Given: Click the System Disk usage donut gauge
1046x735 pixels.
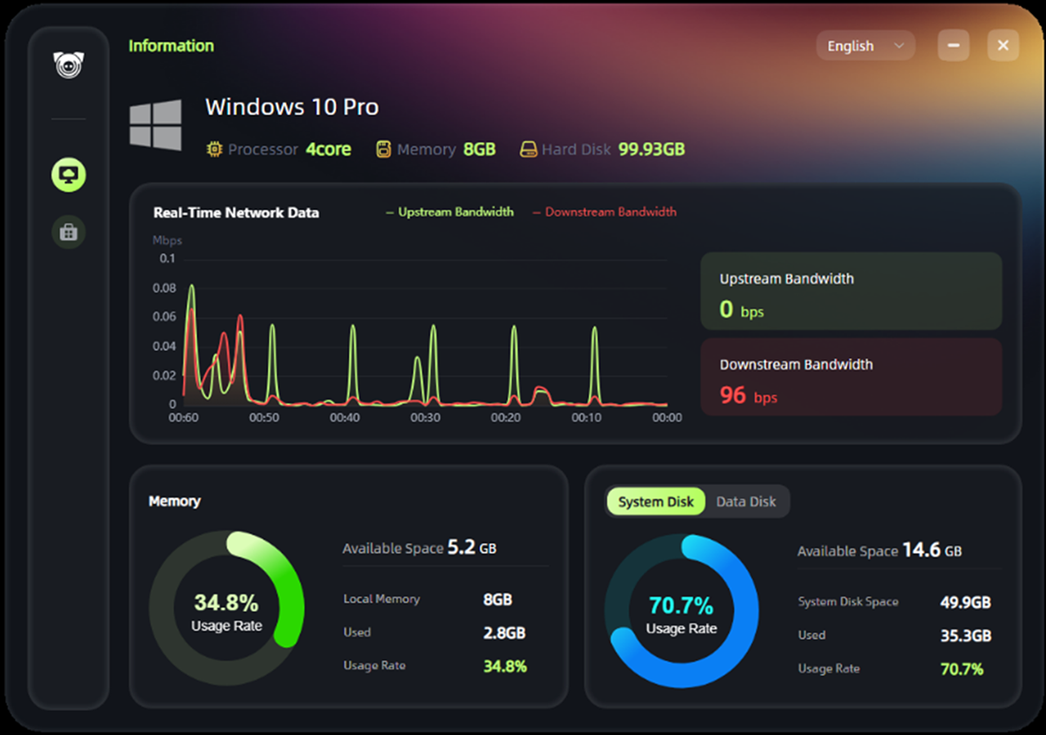Looking at the screenshot, I should (681, 612).
